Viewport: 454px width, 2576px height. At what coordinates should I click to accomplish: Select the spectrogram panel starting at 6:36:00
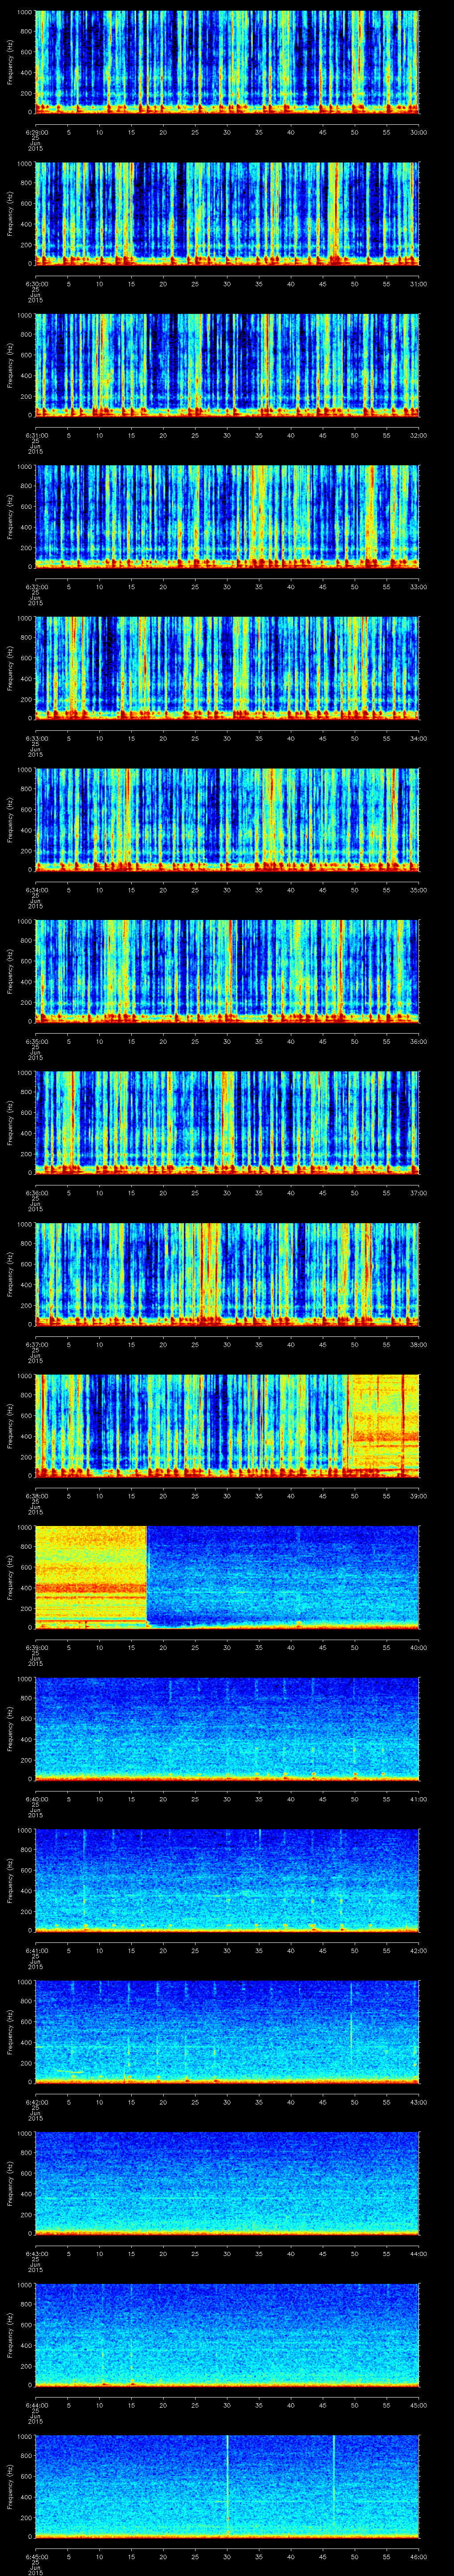(x=227, y=1122)
